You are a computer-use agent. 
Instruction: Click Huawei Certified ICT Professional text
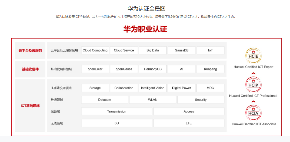pos(253,96)
